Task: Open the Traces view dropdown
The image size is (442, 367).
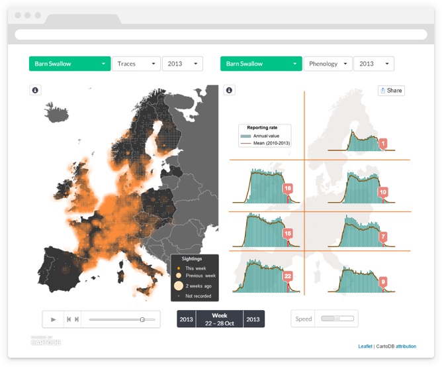Action: pyautogui.click(x=136, y=64)
